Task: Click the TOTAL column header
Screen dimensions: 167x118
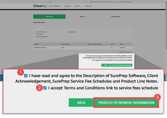Action: (122, 44)
